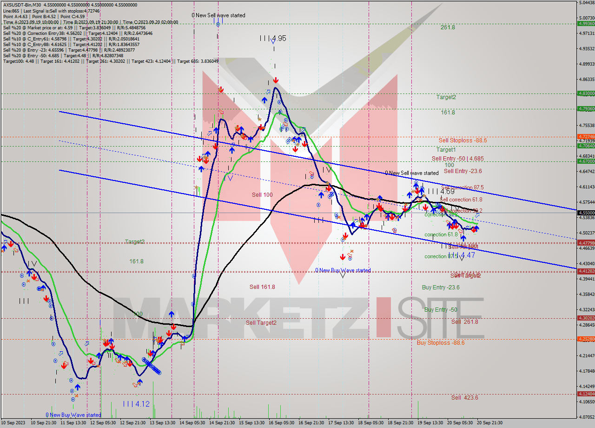The width and height of the screenshot is (595, 428).
Task: Click the 'Sell Entry -50 | 4.685' label
Action: point(457,159)
